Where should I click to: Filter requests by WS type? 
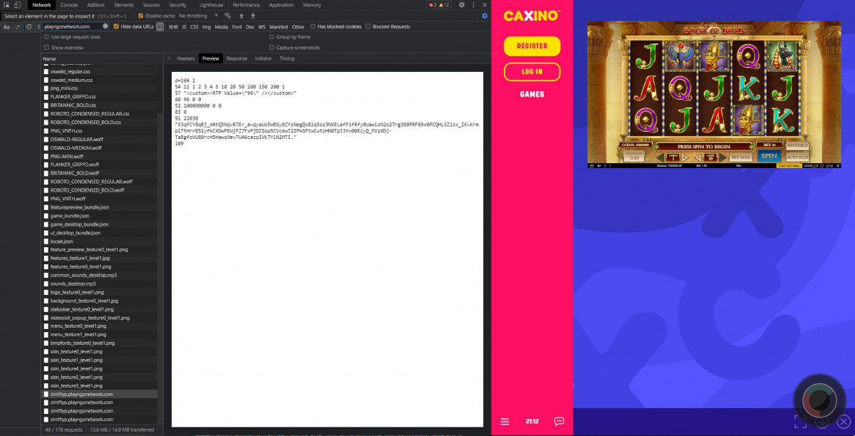(262, 26)
